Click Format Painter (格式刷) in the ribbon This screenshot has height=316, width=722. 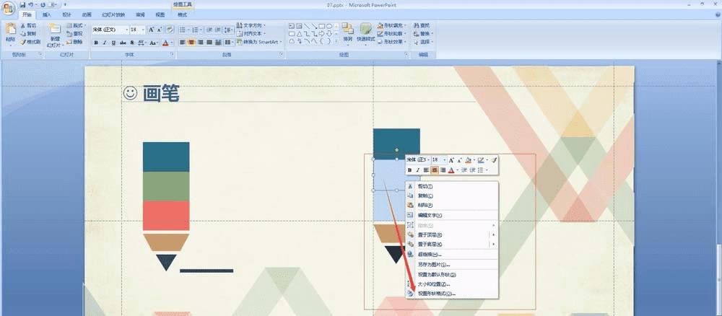[x=30, y=42]
